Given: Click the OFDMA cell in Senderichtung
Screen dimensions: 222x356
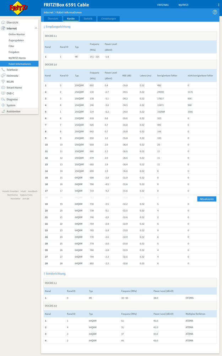Looking at the screenshot, I should 189,298.
